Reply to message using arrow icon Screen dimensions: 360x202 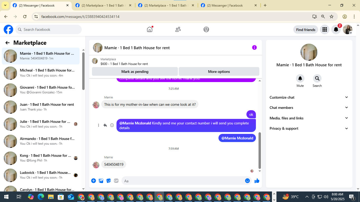[105, 125]
